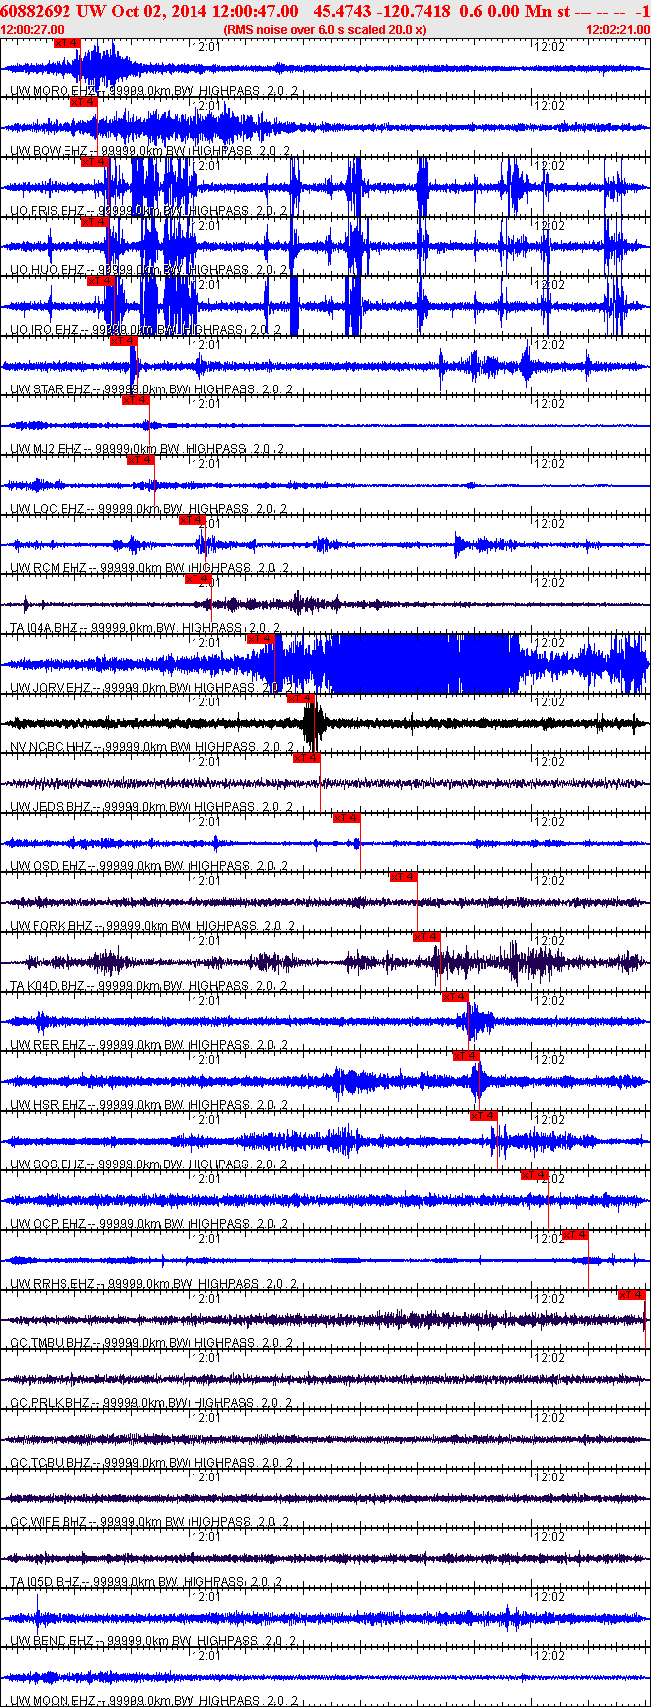Click the 12:01 tick label on UW MORO trace
This screenshot has width=651, height=1707.
pos(206,46)
